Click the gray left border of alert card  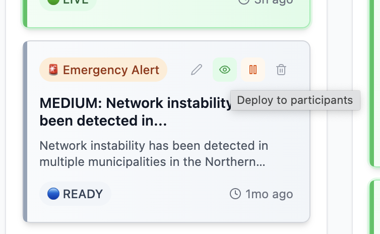25,131
